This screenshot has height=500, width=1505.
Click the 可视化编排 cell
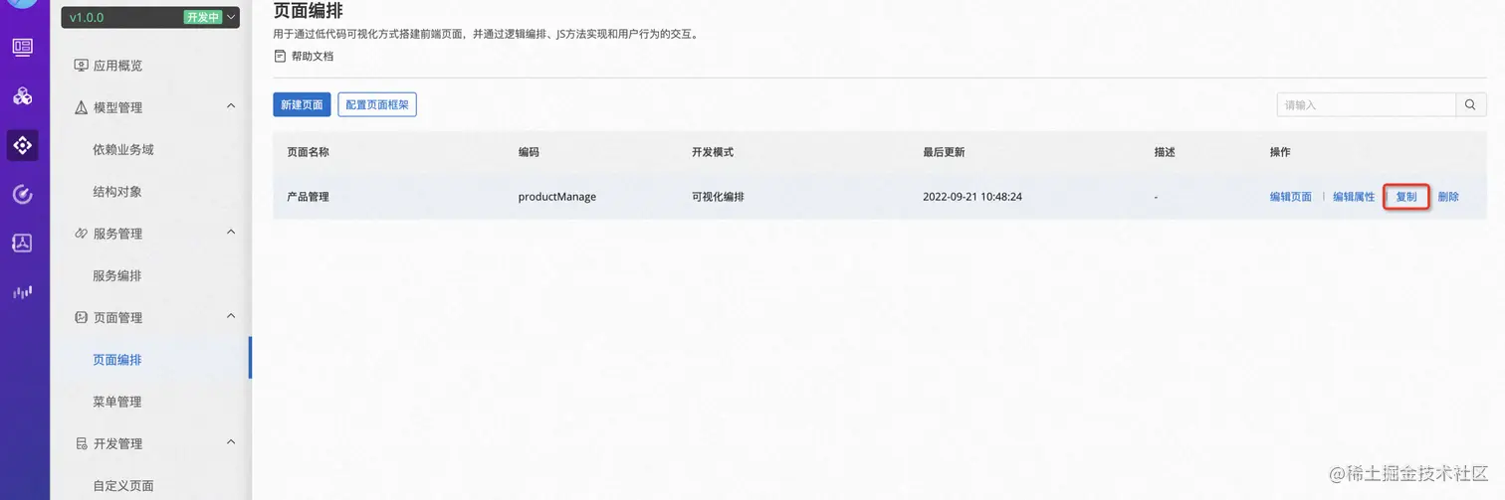pyautogui.click(x=718, y=197)
